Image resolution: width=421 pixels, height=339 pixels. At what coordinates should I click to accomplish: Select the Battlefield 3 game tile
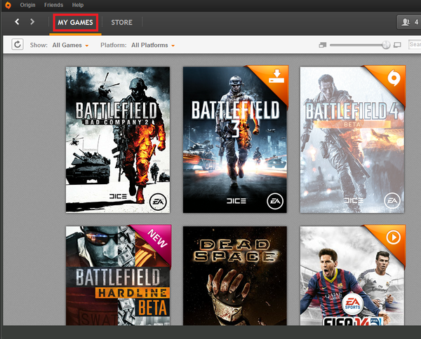point(235,140)
